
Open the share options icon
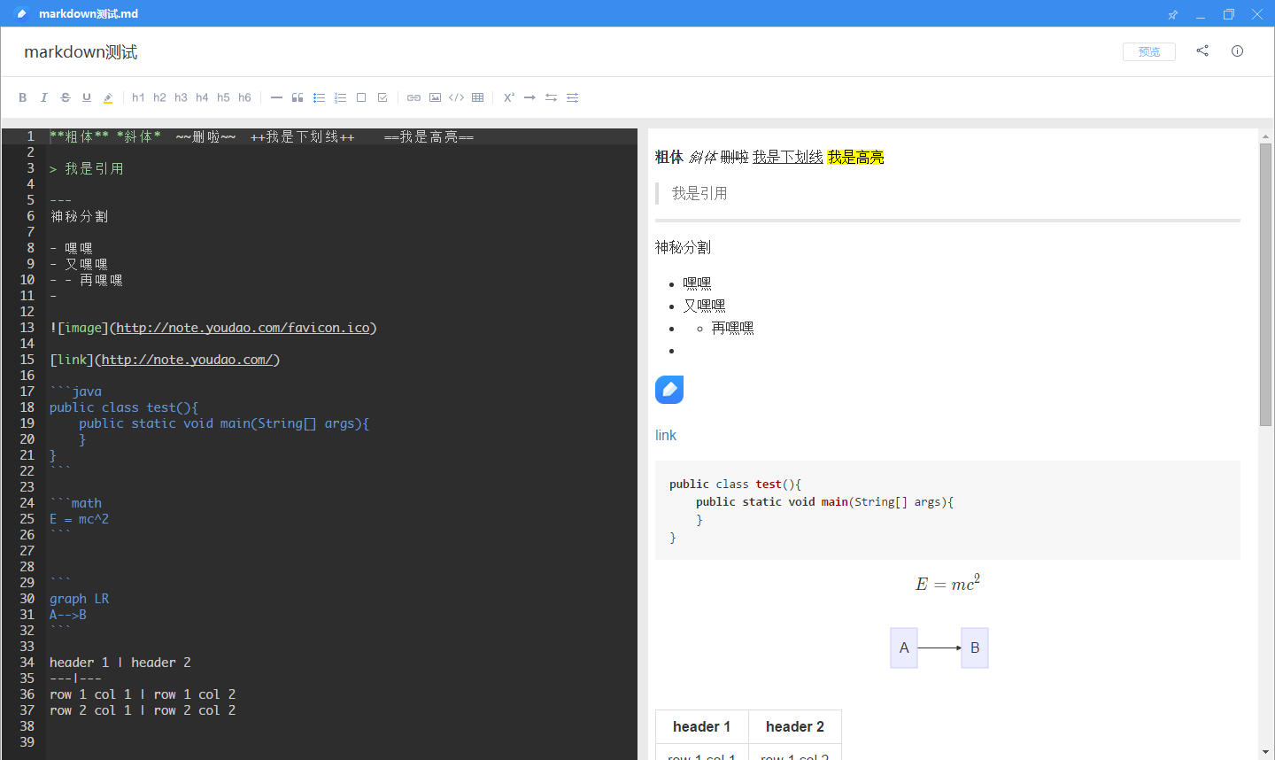1202,50
